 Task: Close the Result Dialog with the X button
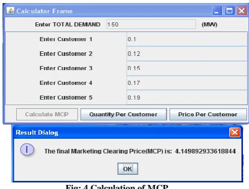coord(235,132)
